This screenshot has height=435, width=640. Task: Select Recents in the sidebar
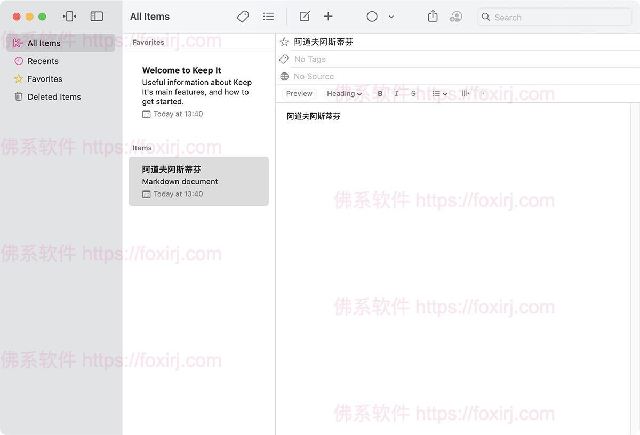point(44,61)
